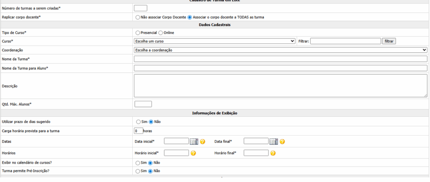Viewport: 430px width, 182px height.
Task: Click the Data final help icon
Action: (x=282, y=141)
